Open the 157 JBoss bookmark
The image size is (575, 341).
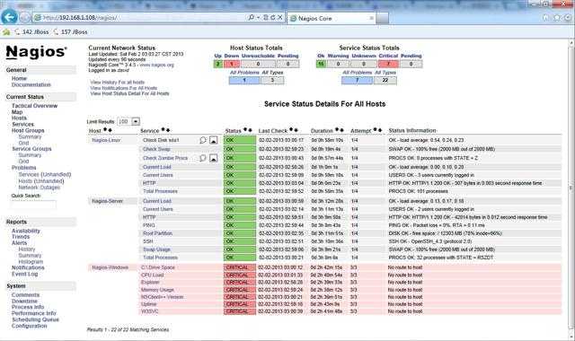(x=70, y=32)
